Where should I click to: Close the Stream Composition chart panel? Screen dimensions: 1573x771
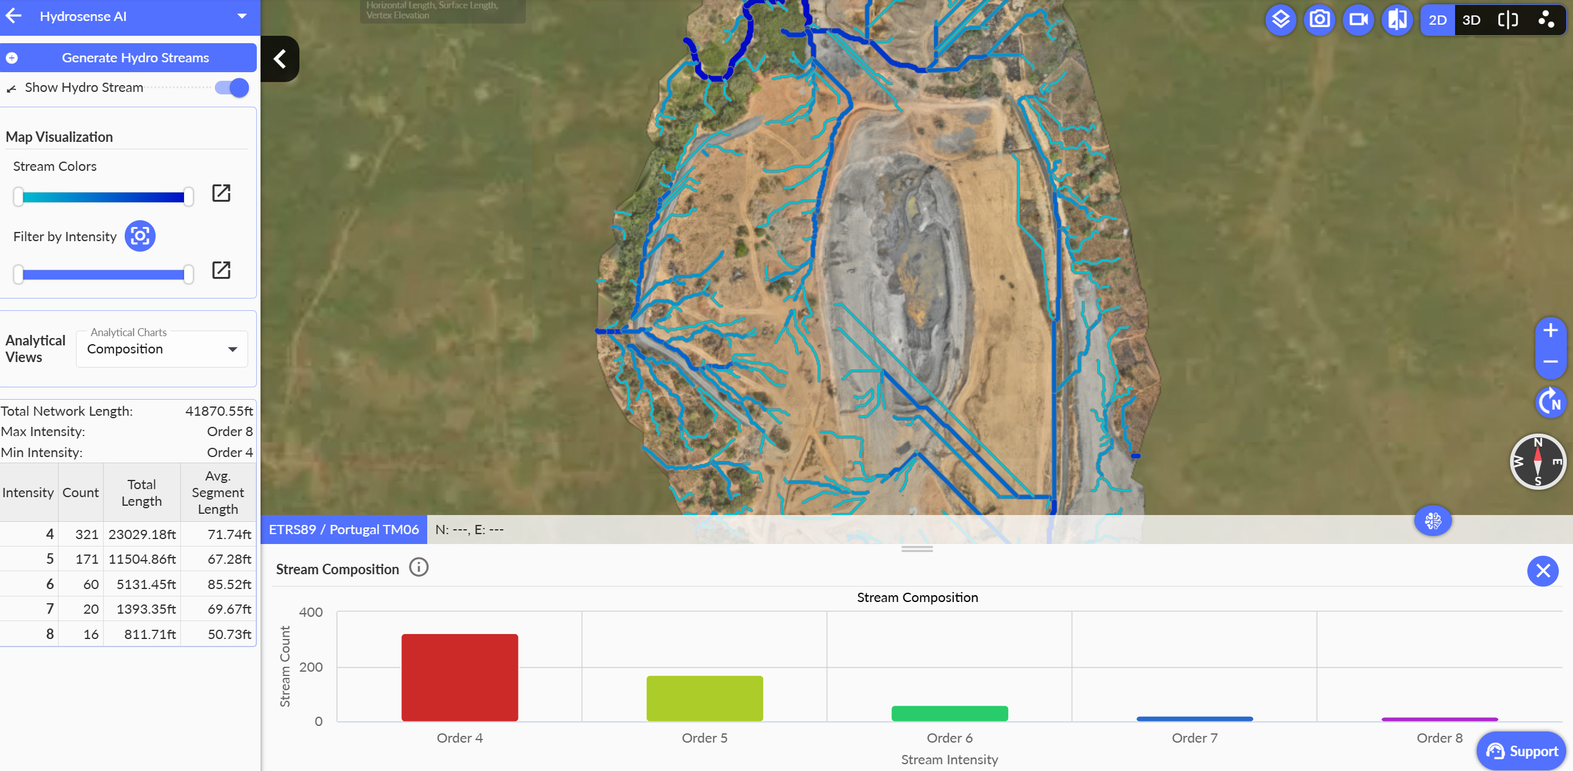(1542, 571)
